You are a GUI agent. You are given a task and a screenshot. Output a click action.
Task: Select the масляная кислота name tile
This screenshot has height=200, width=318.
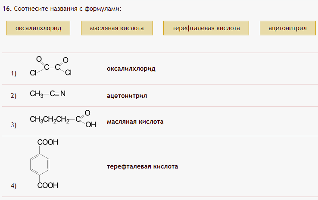(117, 28)
